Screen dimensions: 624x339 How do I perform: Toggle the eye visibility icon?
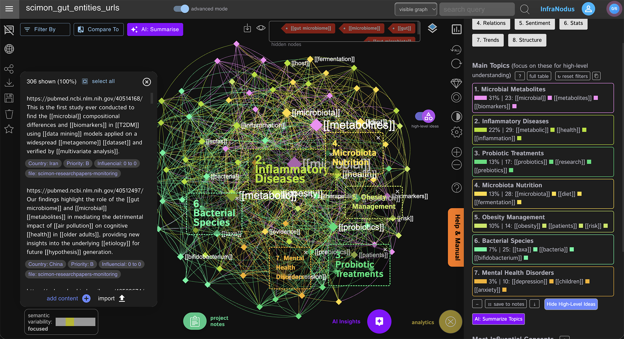261,28
